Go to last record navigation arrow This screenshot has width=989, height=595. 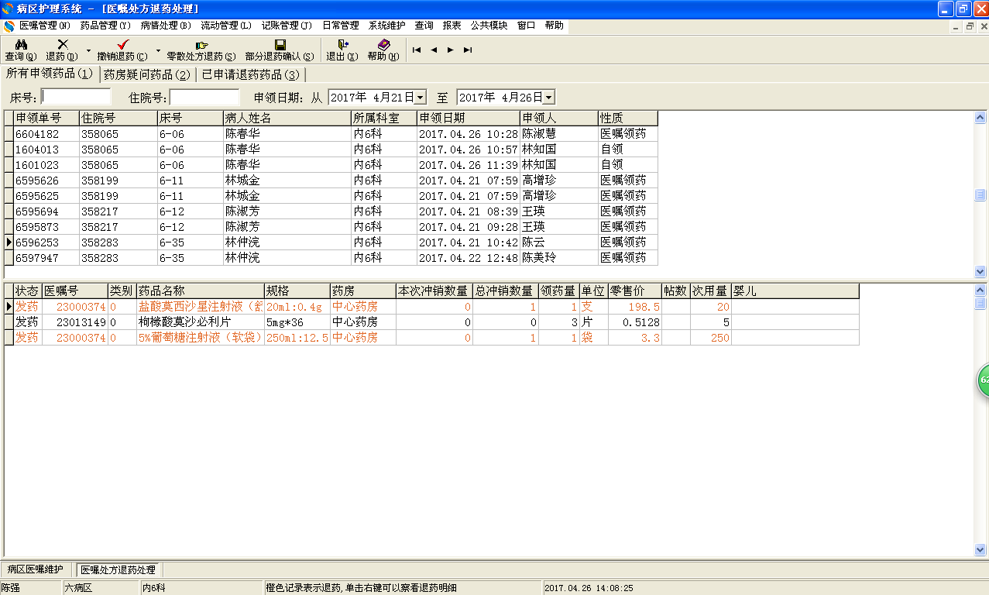click(468, 50)
